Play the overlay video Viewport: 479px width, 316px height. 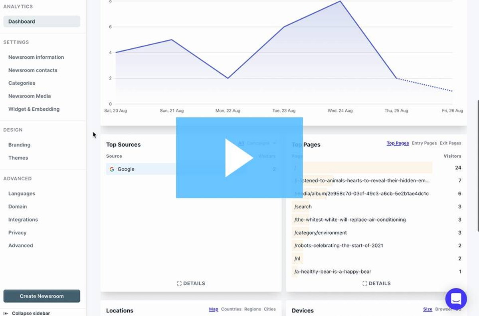point(239,157)
